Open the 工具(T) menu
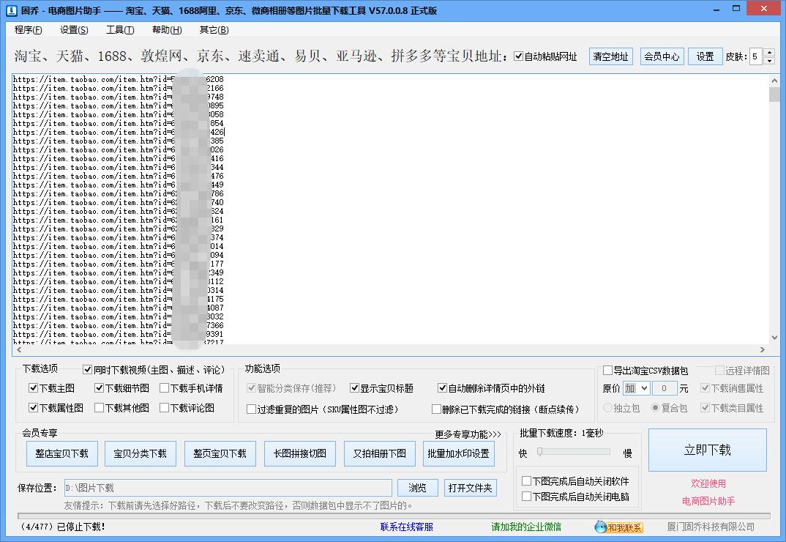Screen dimensions: 786x542 (x=120, y=29)
